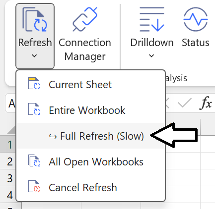
Task: Click the yellow-tabbed Current Sheet icon
Action: (x=34, y=83)
